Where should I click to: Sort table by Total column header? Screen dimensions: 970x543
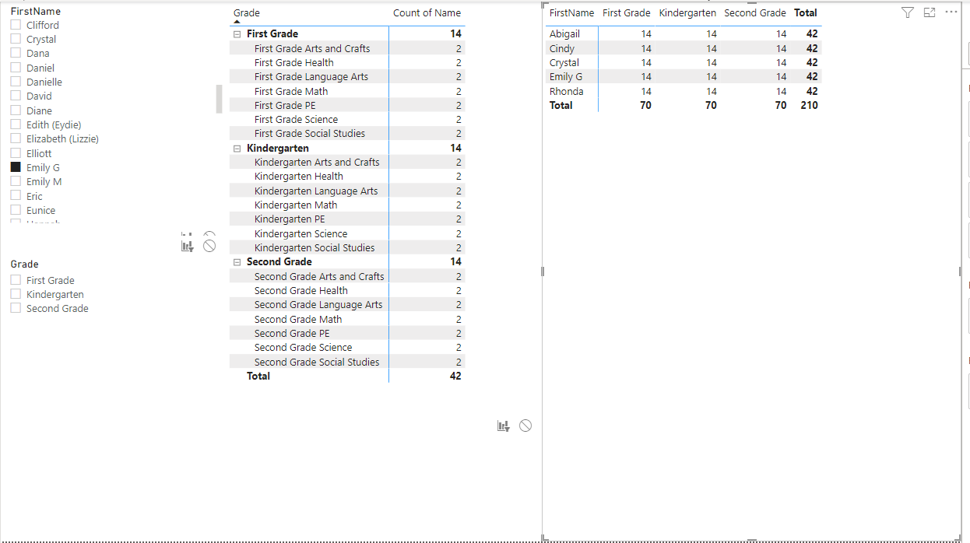(x=806, y=13)
